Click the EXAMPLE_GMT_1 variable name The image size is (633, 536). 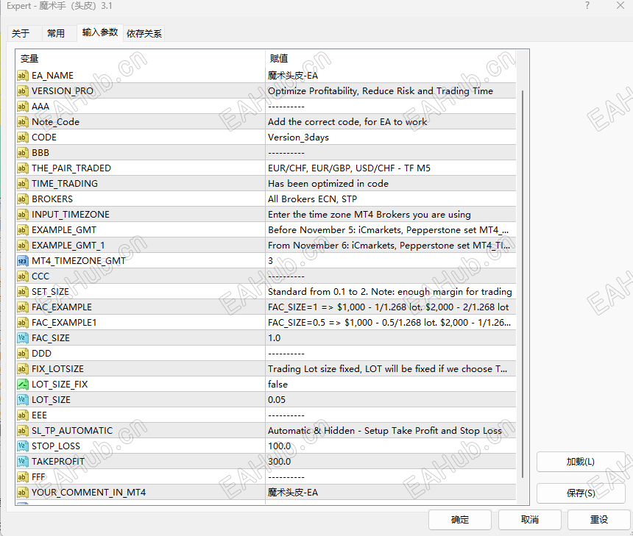[x=68, y=246]
